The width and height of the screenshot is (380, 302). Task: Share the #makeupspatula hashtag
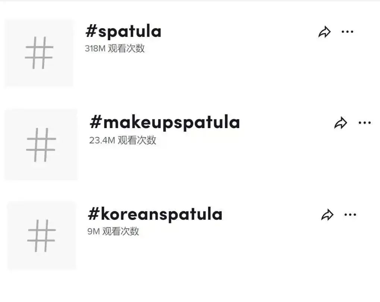pos(341,123)
